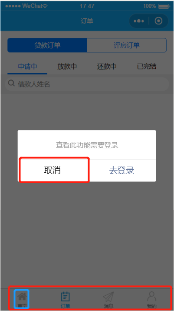Tap the 17:47 clock in status bar
Screen dimensions: 174x311
coord(87,7)
